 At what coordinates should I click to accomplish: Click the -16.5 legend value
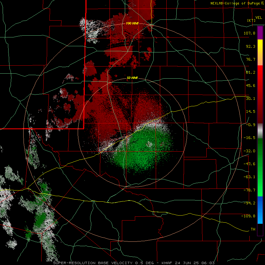(x=249, y=138)
